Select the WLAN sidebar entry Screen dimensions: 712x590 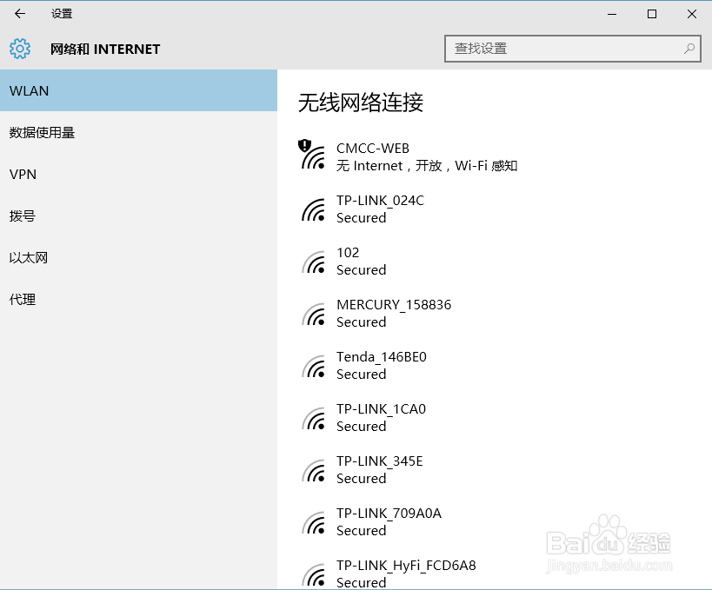coord(27,90)
